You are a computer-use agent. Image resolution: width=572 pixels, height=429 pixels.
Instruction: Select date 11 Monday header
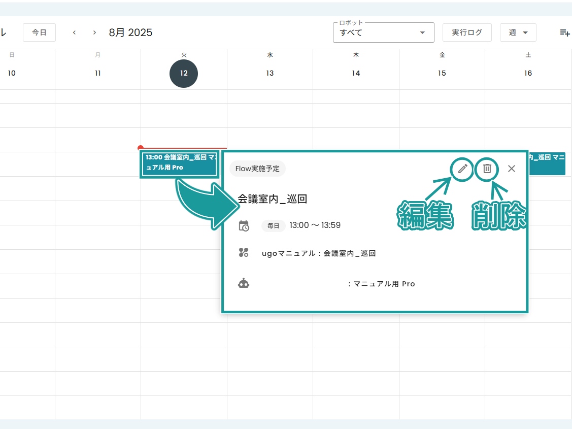98,73
